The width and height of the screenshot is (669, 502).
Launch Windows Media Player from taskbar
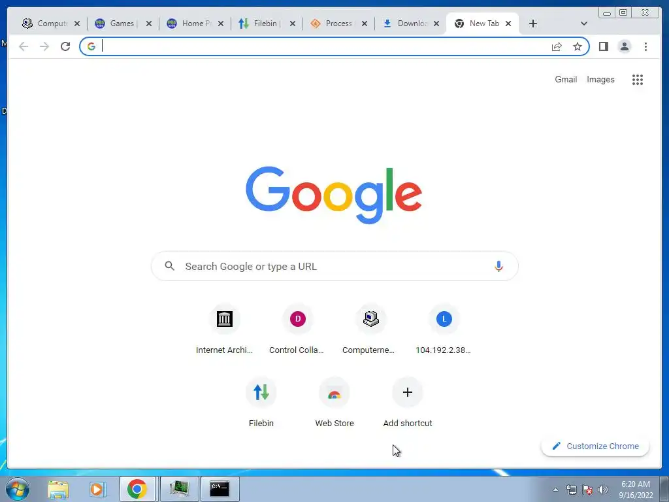point(97,489)
